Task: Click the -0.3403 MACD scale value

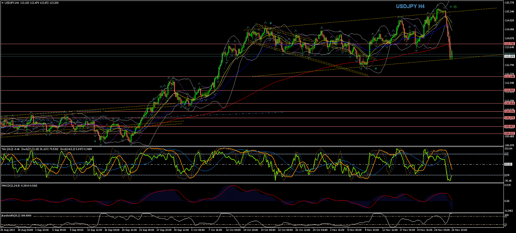Action: point(509,211)
